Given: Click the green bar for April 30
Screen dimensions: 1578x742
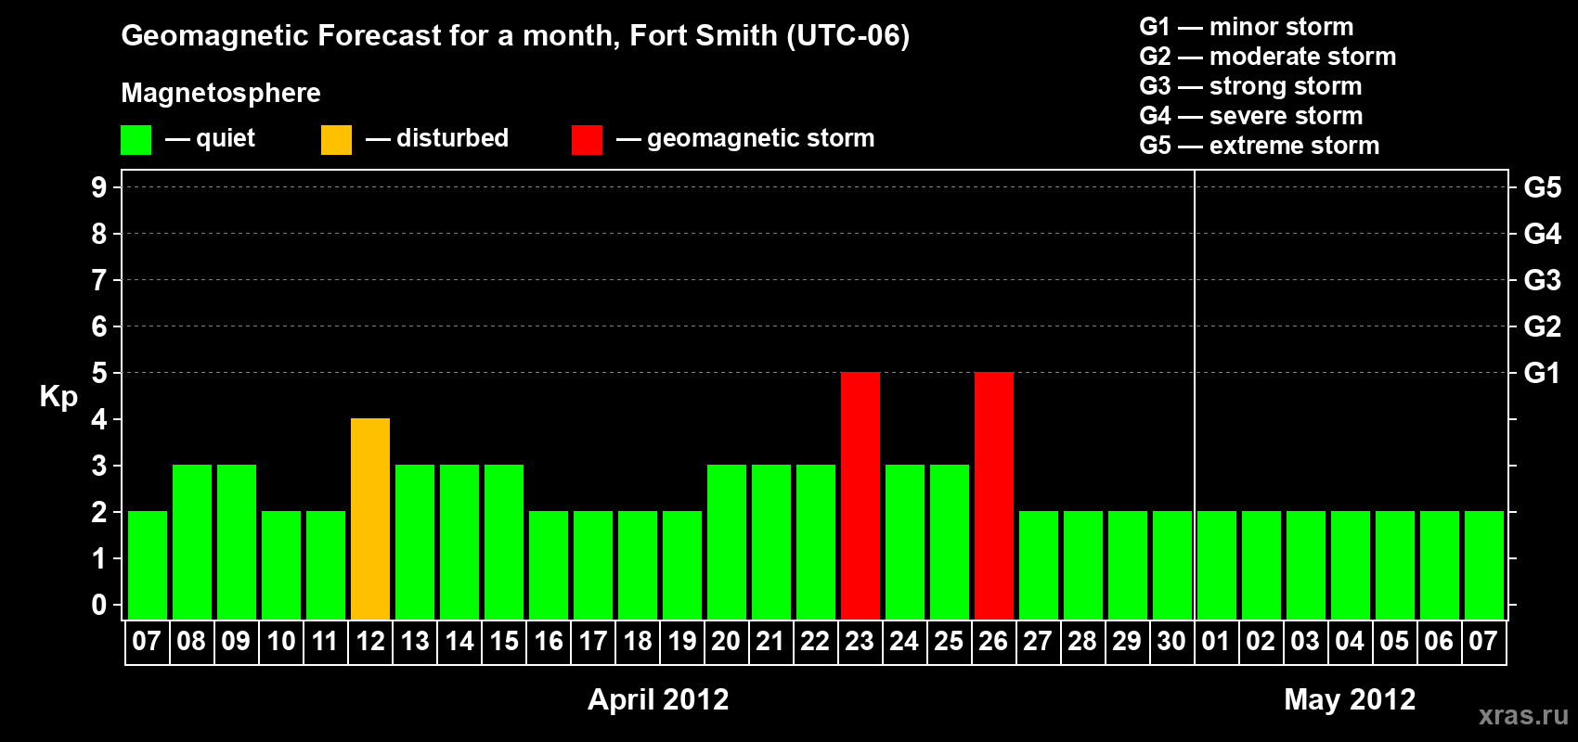Looking at the screenshot, I should click(x=1172, y=566).
